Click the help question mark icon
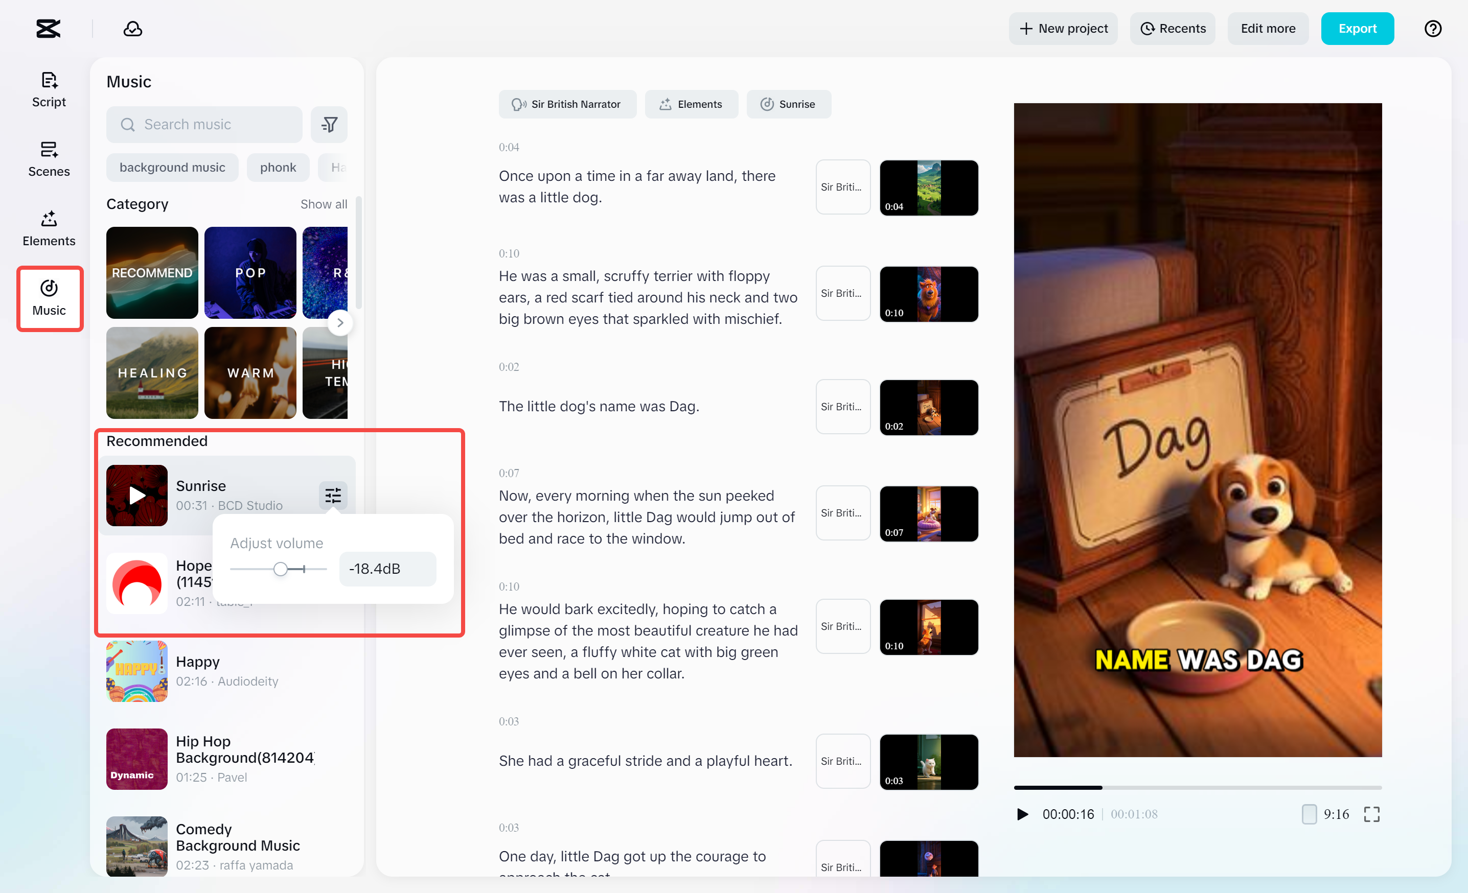1468x893 pixels. 1432,29
